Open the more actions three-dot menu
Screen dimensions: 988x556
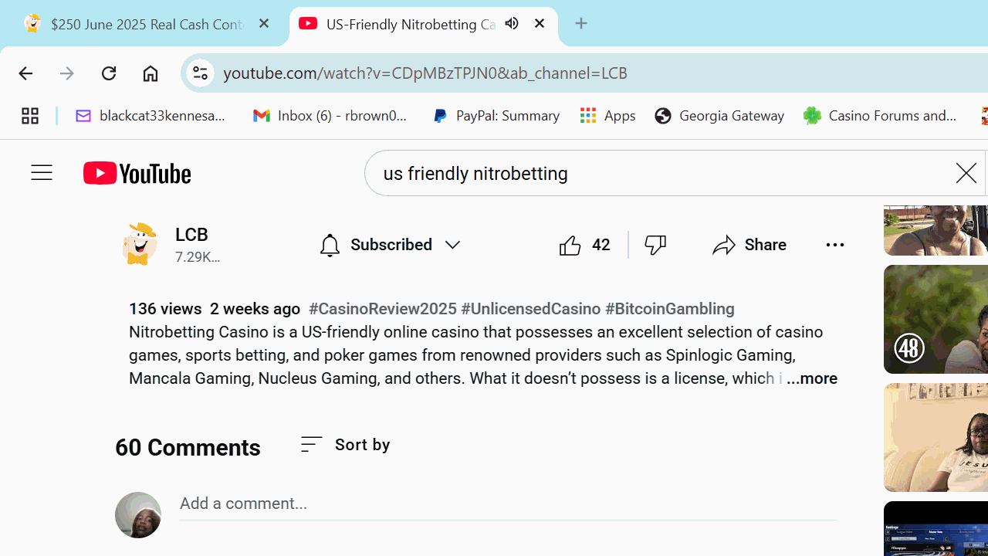[834, 245]
